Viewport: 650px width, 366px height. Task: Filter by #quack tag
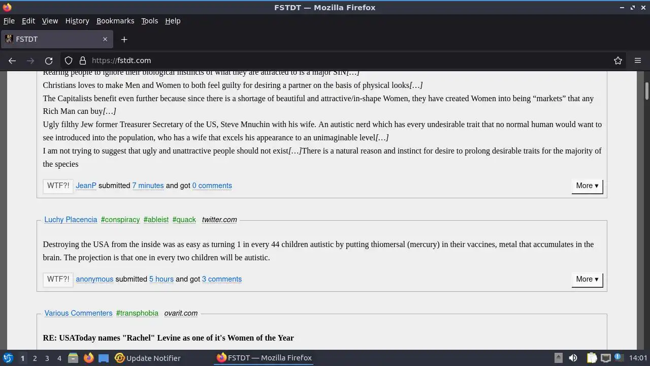(x=184, y=220)
